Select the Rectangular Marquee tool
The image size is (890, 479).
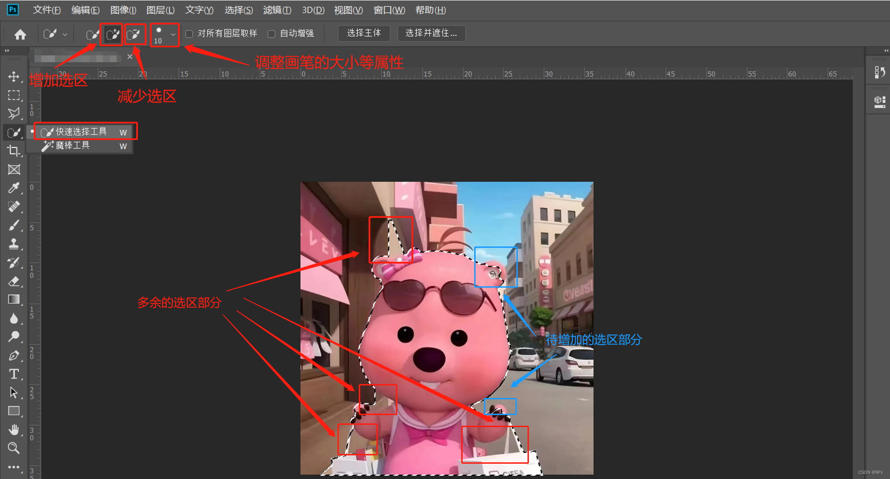(14, 95)
